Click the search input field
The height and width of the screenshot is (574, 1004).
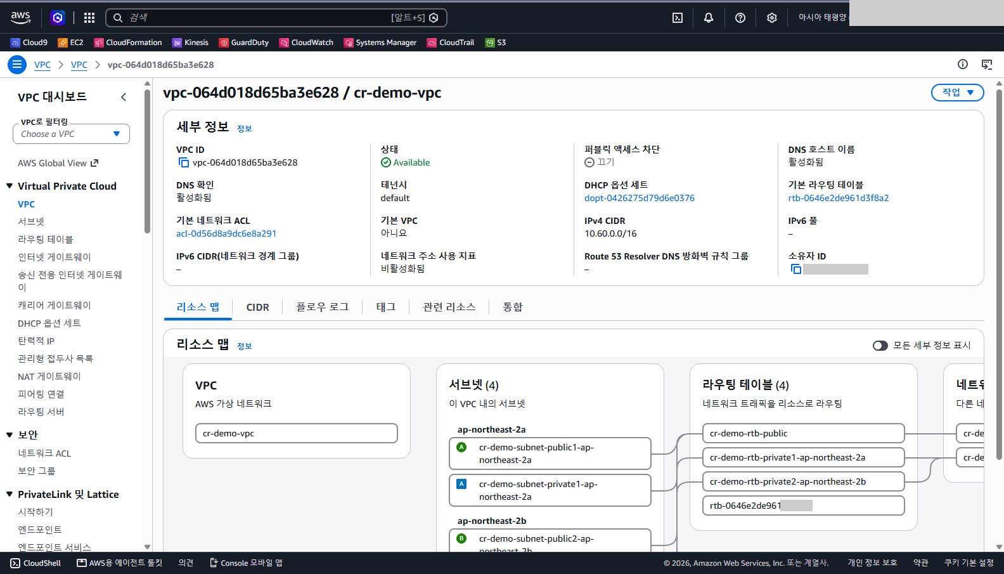(x=276, y=18)
